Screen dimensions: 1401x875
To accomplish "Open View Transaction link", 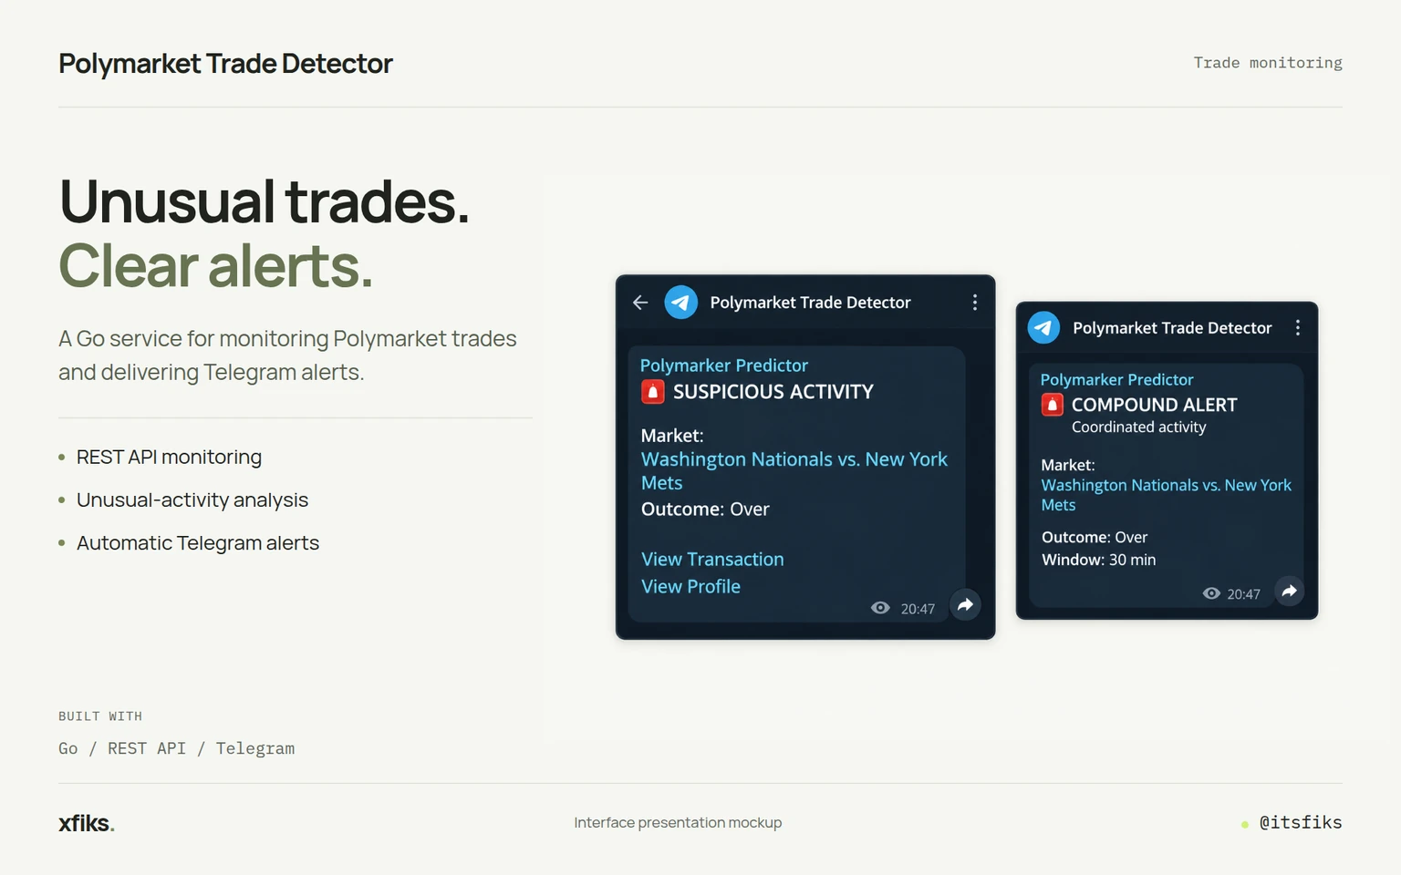I will click(x=712, y=560).
